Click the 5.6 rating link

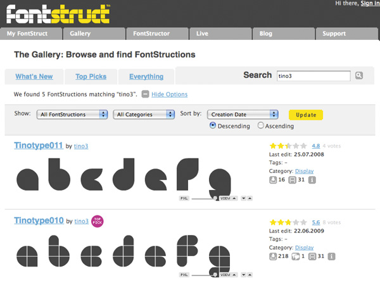tap(316, 222)
